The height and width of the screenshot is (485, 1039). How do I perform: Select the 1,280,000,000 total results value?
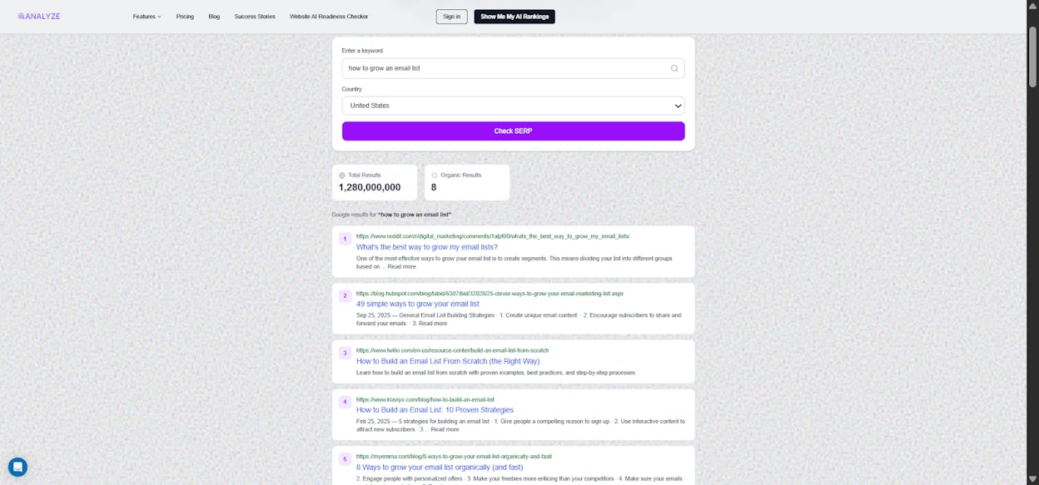[370, 187]
